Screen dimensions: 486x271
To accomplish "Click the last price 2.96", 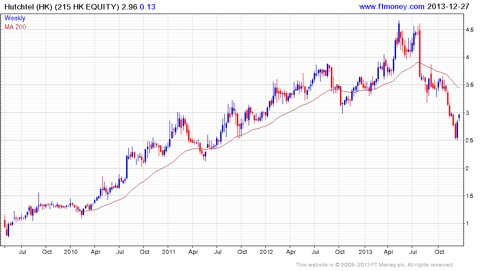I will 129,7.
